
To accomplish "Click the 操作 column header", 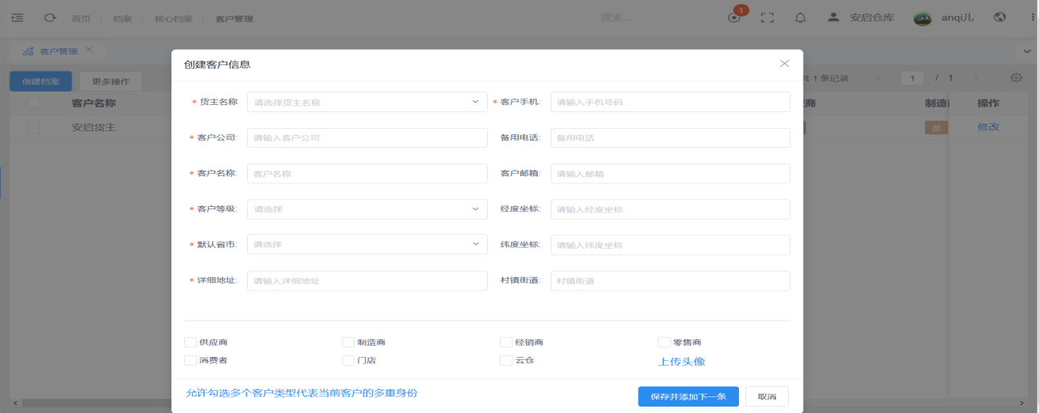I will 988,103.
